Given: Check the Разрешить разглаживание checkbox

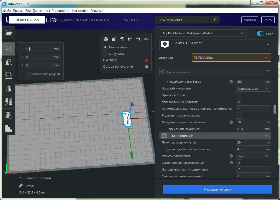Looking at the screenshot, I should pyautogui.click(x=239, y=115).
